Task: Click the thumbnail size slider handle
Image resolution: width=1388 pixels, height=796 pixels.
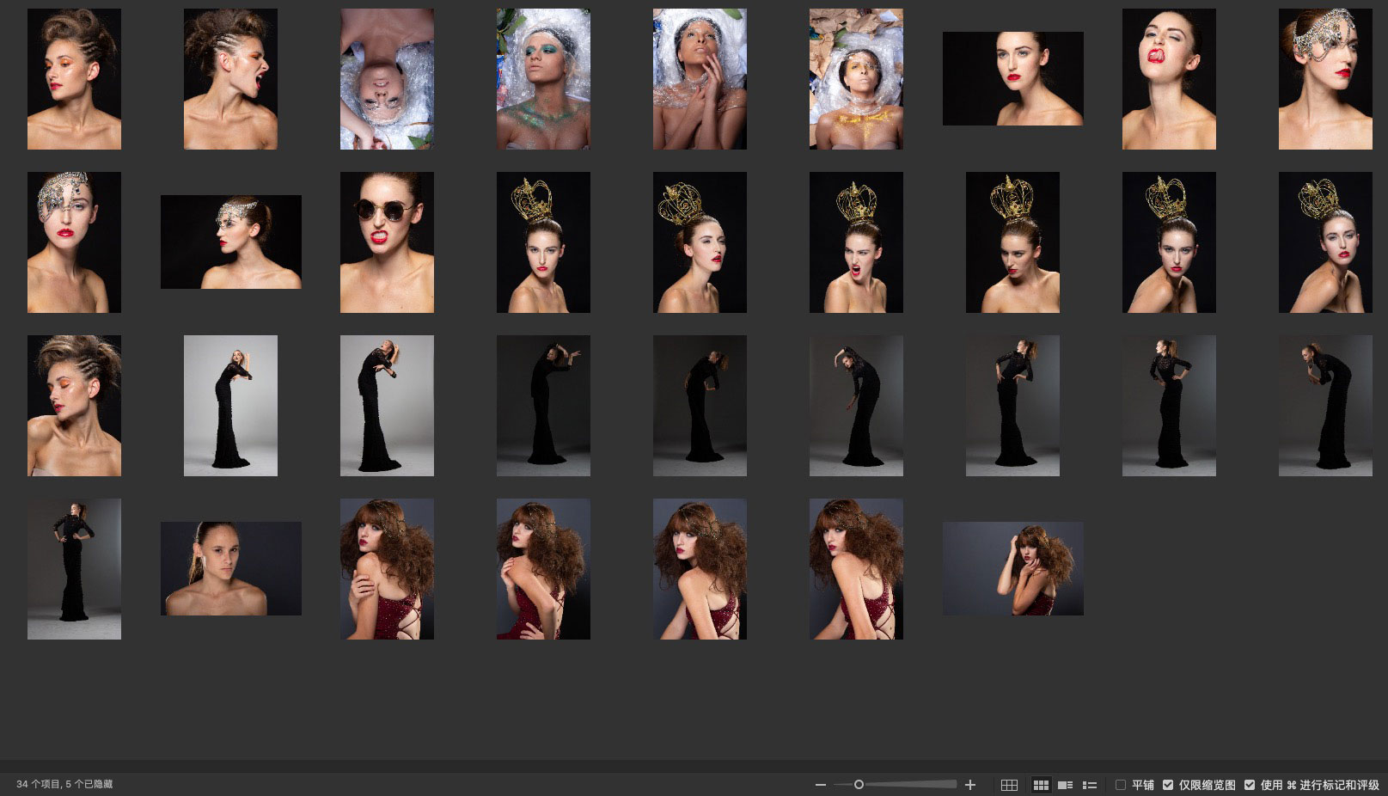Action: pos(859,785)
